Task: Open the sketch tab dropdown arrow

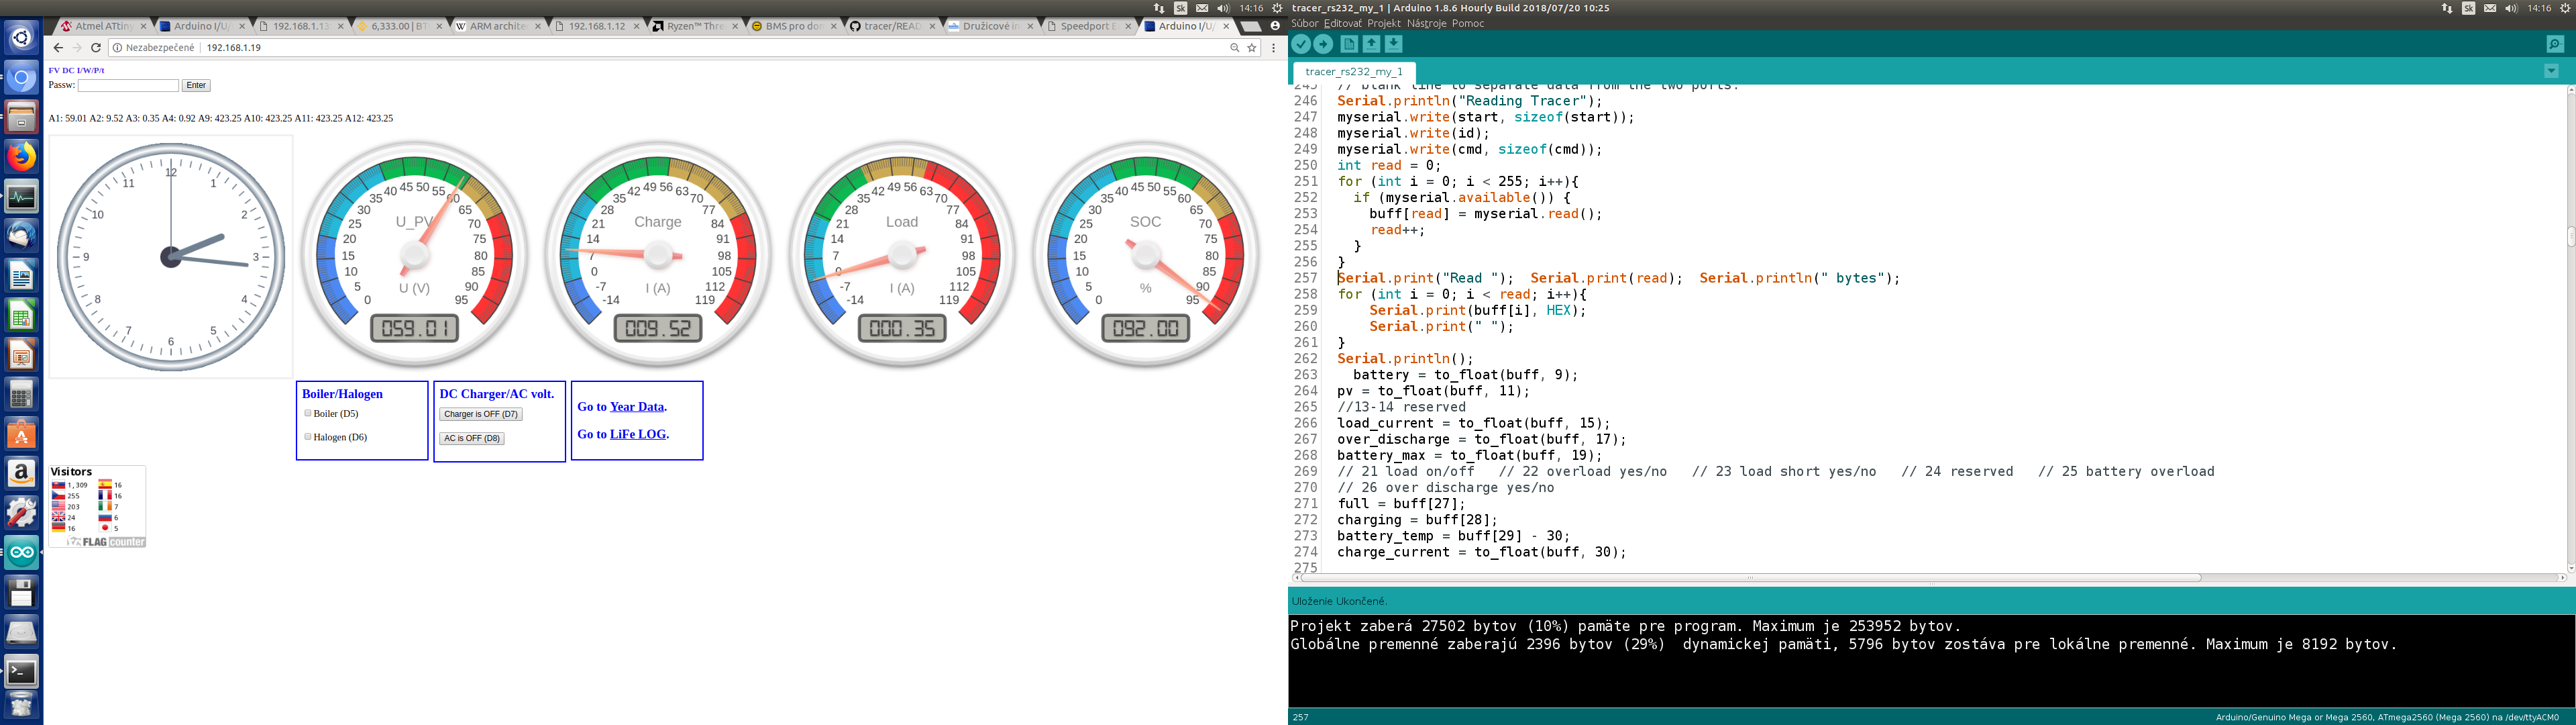Action: click(x=2551, y=71)
